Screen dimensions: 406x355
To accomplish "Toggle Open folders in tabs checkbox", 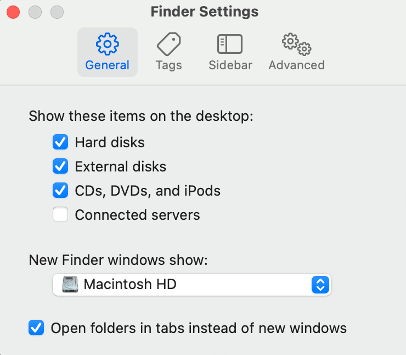I will point(36,328).
